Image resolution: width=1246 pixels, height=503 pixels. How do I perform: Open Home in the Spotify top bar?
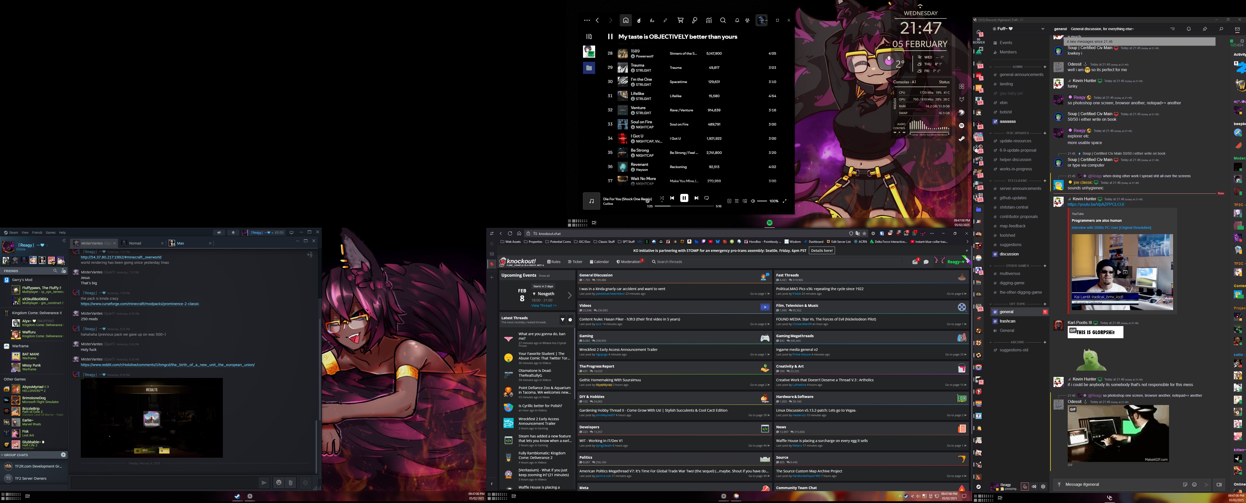626,20
